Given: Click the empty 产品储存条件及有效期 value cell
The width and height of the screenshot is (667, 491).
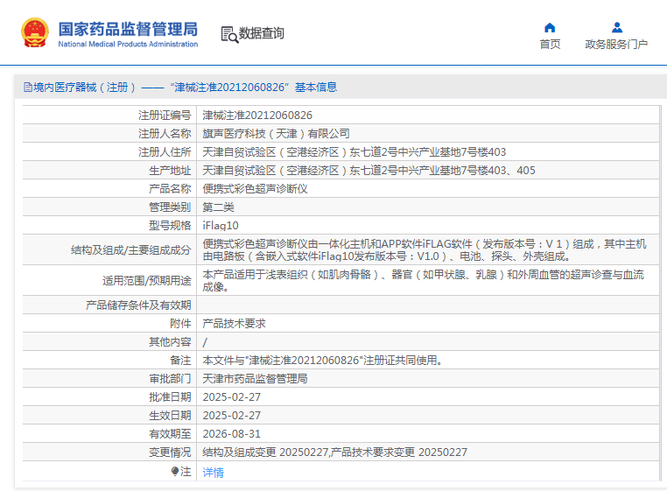Looking at the screenshot, I should pos(428,305).
